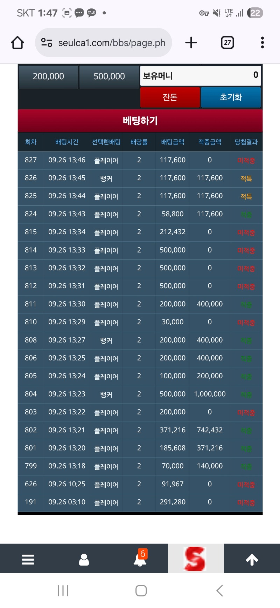
Task: Click bet amount 30,000
Action: click(173, 322)
